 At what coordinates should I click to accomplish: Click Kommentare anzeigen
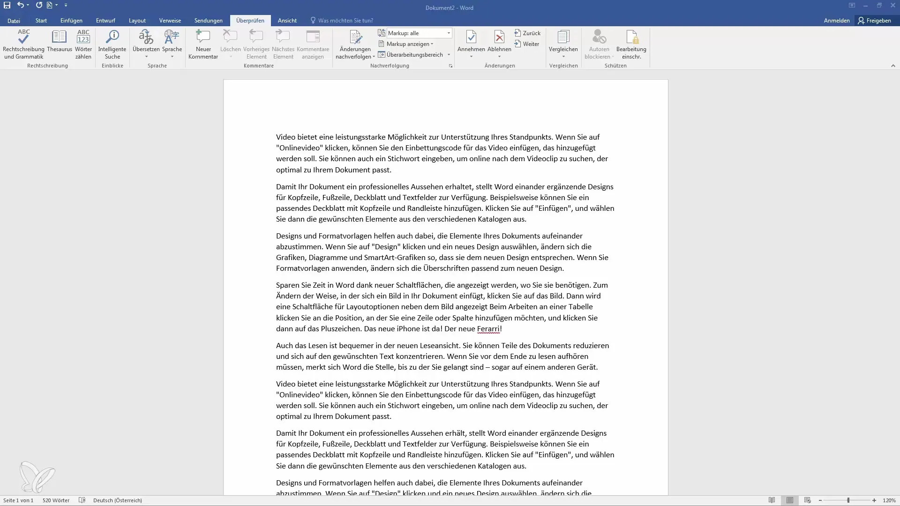[313, 45]
